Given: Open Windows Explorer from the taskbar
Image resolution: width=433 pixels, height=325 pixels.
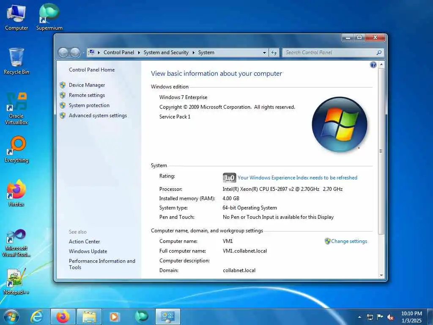Looking at the screenshot, I should pos(89,317).
